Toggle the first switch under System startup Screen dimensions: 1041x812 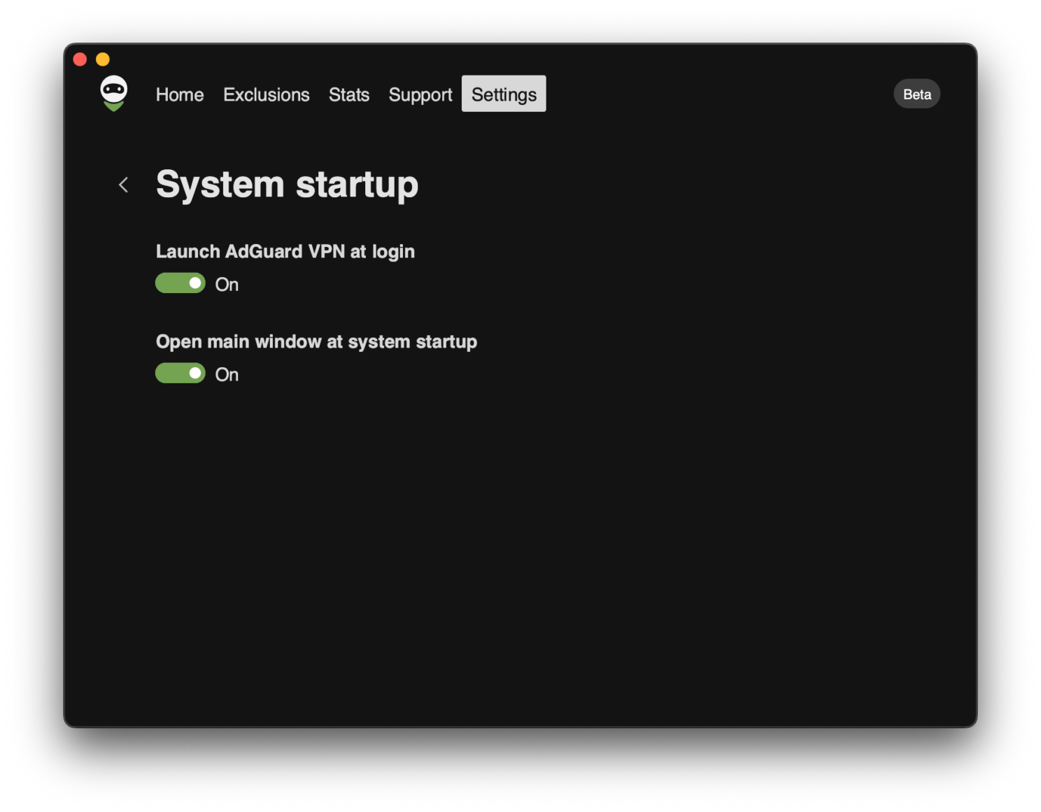pos(180,283)
